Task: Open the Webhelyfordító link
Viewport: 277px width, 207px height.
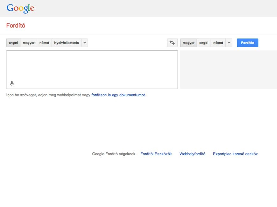Action: tap(192, 154)
